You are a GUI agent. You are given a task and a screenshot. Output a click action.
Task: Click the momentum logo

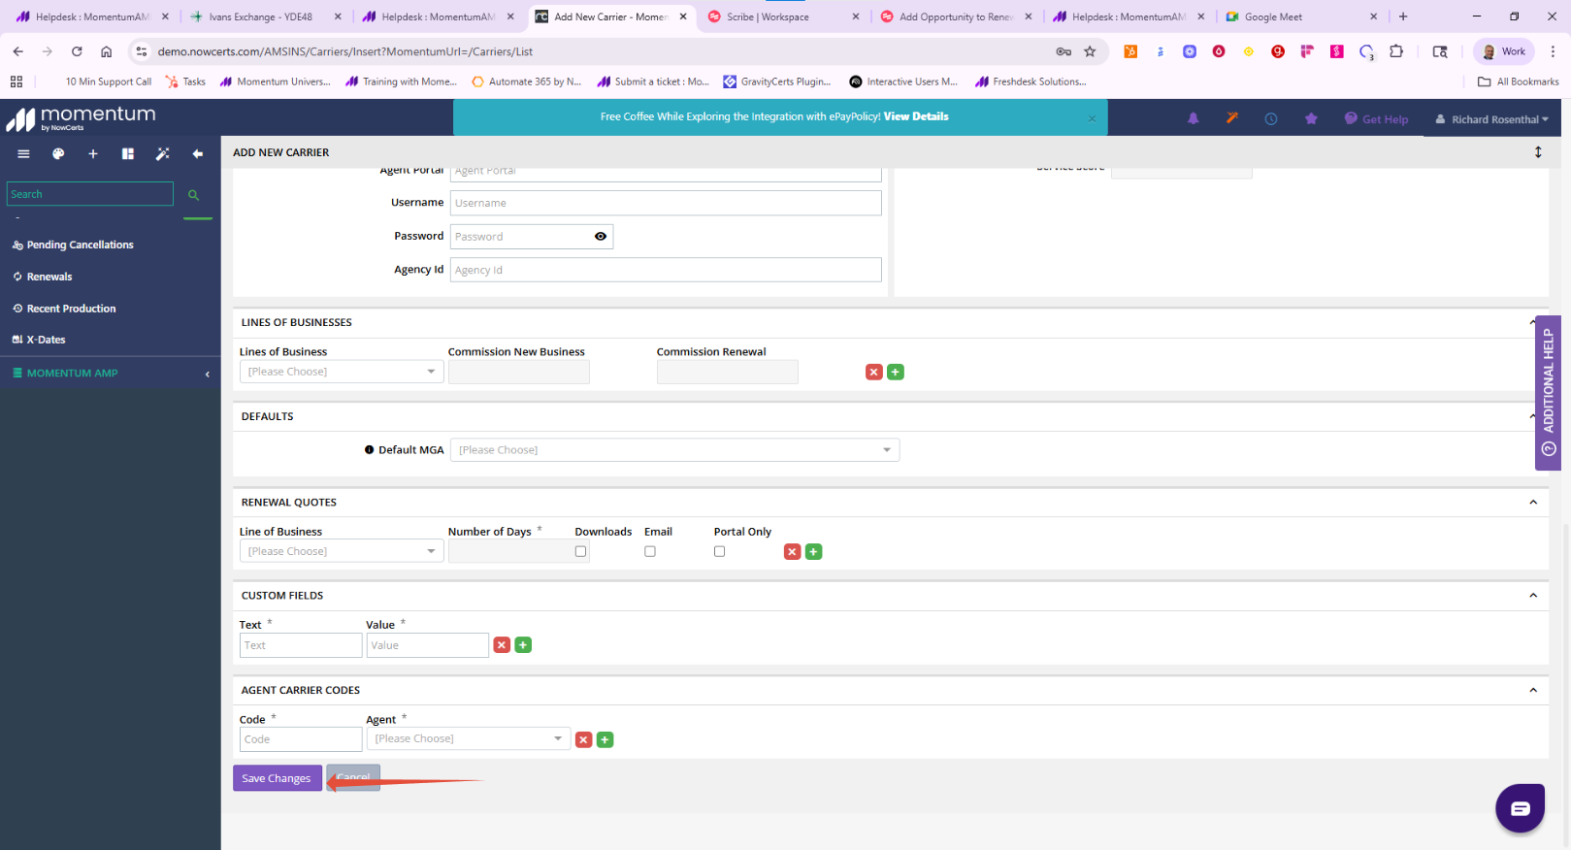(81, 118)
